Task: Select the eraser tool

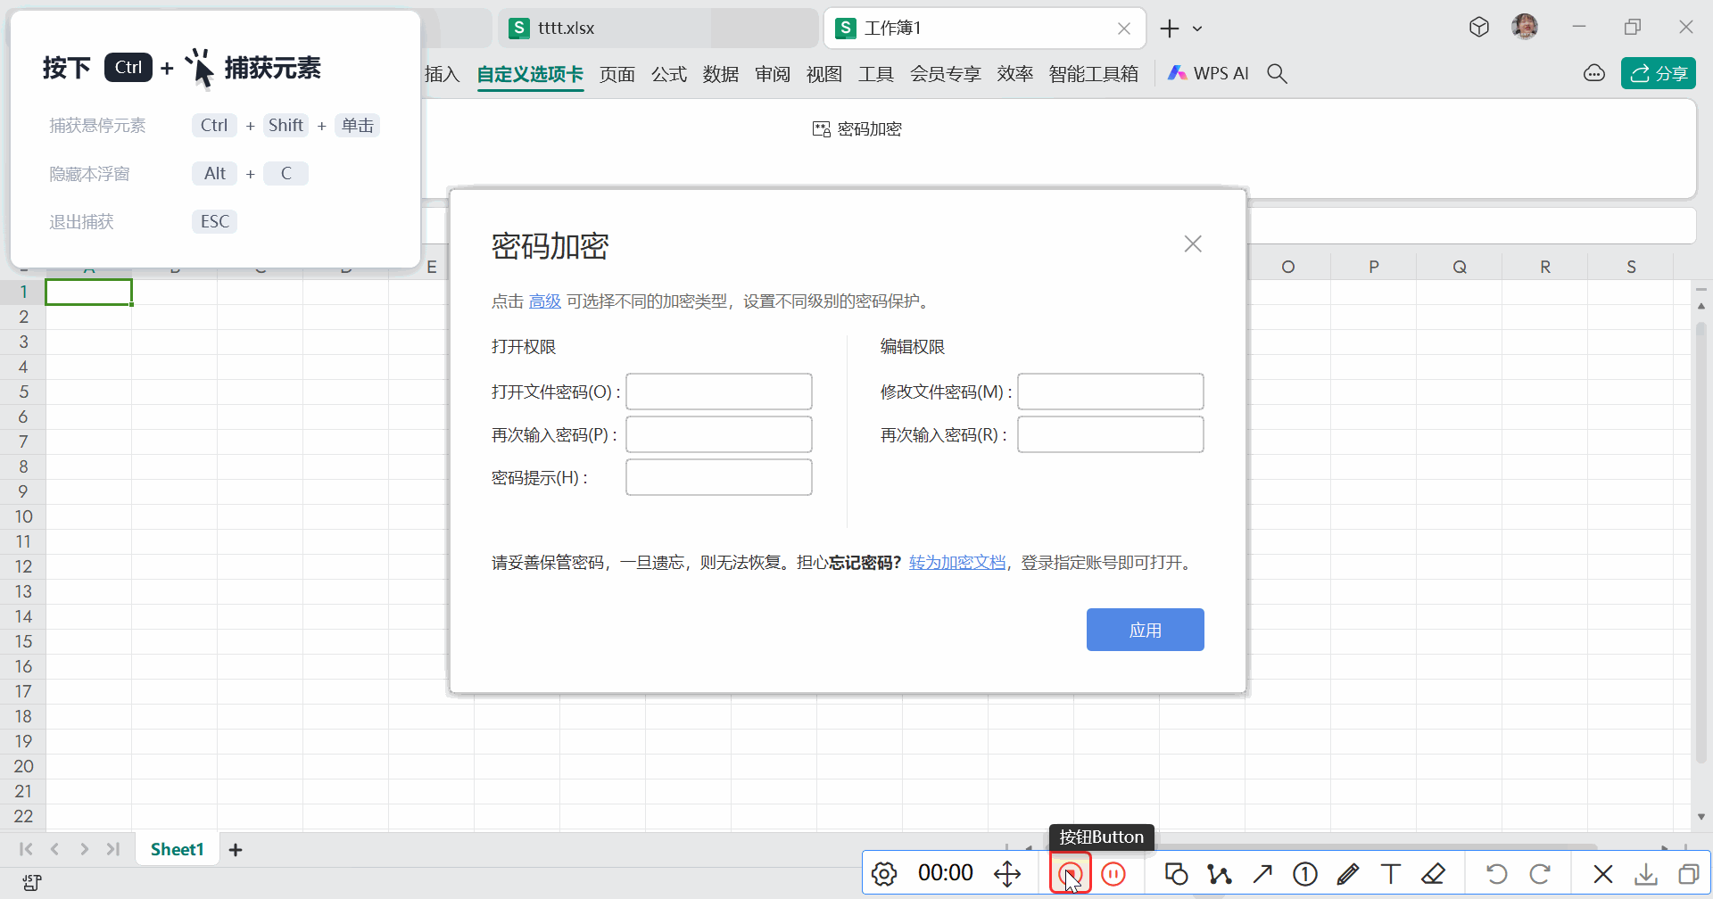Action: coord(1433,874)
